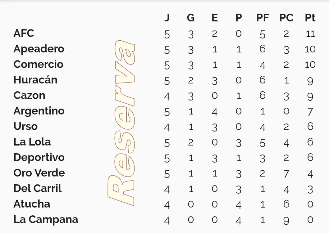329x233 pixels.
Task: Select the PC column header
Action: click(286, 18)
